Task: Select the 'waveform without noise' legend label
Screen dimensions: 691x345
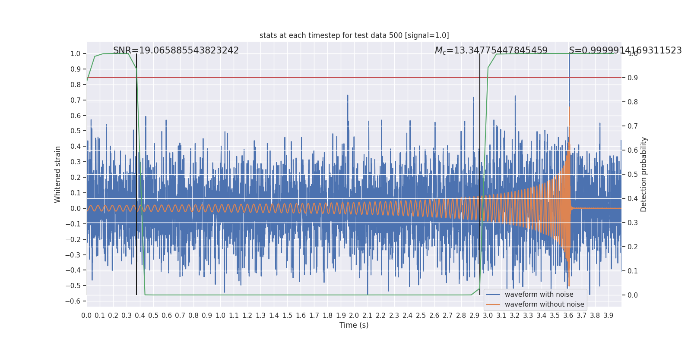Action: point(544,304)
